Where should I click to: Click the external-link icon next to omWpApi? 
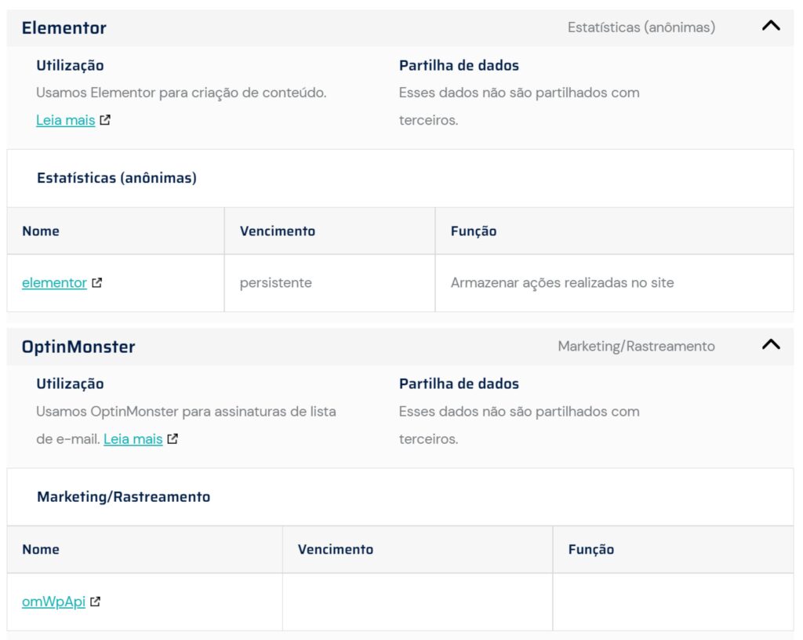pyautogui.click(x=95, y=602)
